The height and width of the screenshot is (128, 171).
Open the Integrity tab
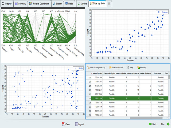pyautogui.click(x=7, y=3)
